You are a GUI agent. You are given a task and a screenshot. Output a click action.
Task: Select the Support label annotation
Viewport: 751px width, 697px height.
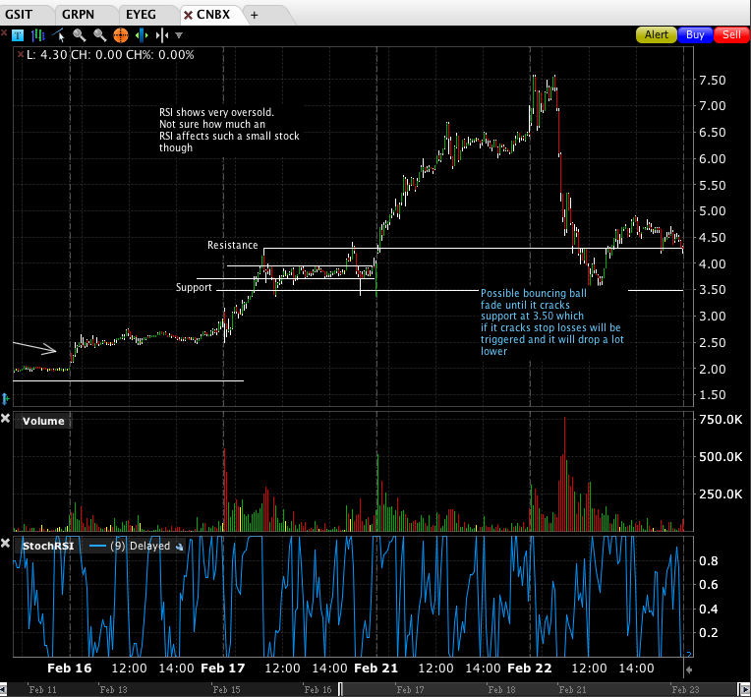194,287
